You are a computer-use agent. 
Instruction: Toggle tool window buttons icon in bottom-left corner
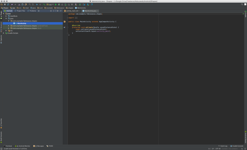click(1, 149)
